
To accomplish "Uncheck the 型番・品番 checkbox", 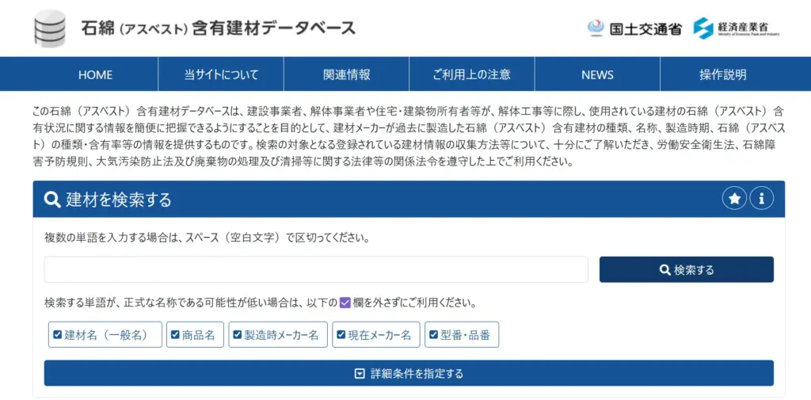I will click(433, 335).
